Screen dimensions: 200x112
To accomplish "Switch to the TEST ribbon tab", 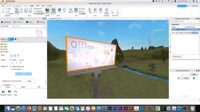I will coord(38,6).
